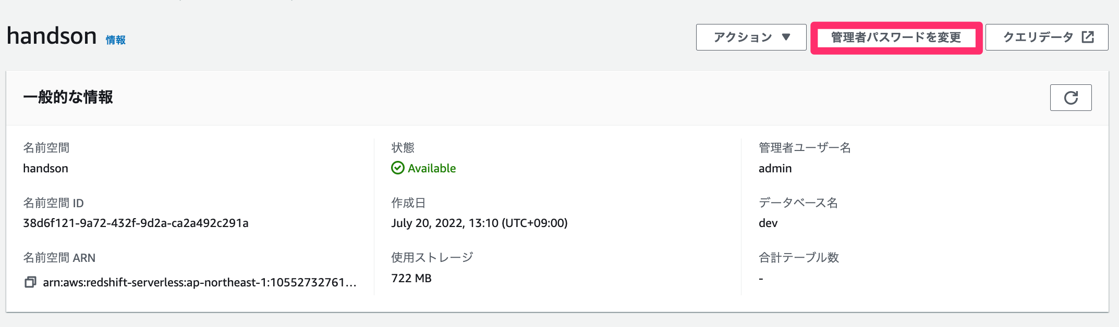The height and width of the screenshot is (327, 1119).
Task: Click the admin username value
Action: tap(775, 168)
